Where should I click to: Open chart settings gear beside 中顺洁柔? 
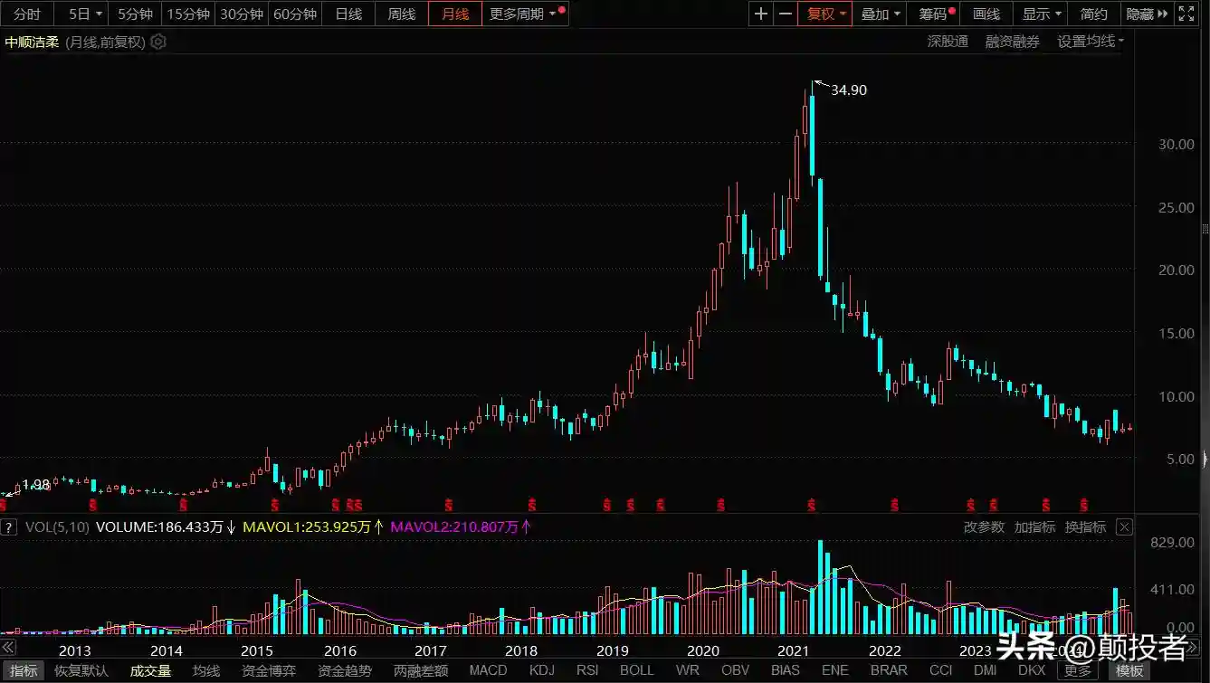158,42
